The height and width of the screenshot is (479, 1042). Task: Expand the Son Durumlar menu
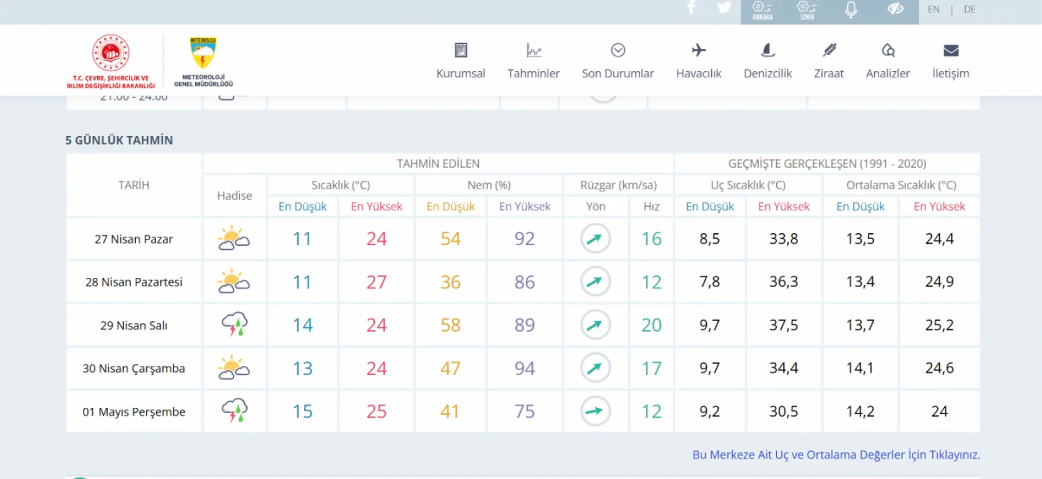coord(618,73)
